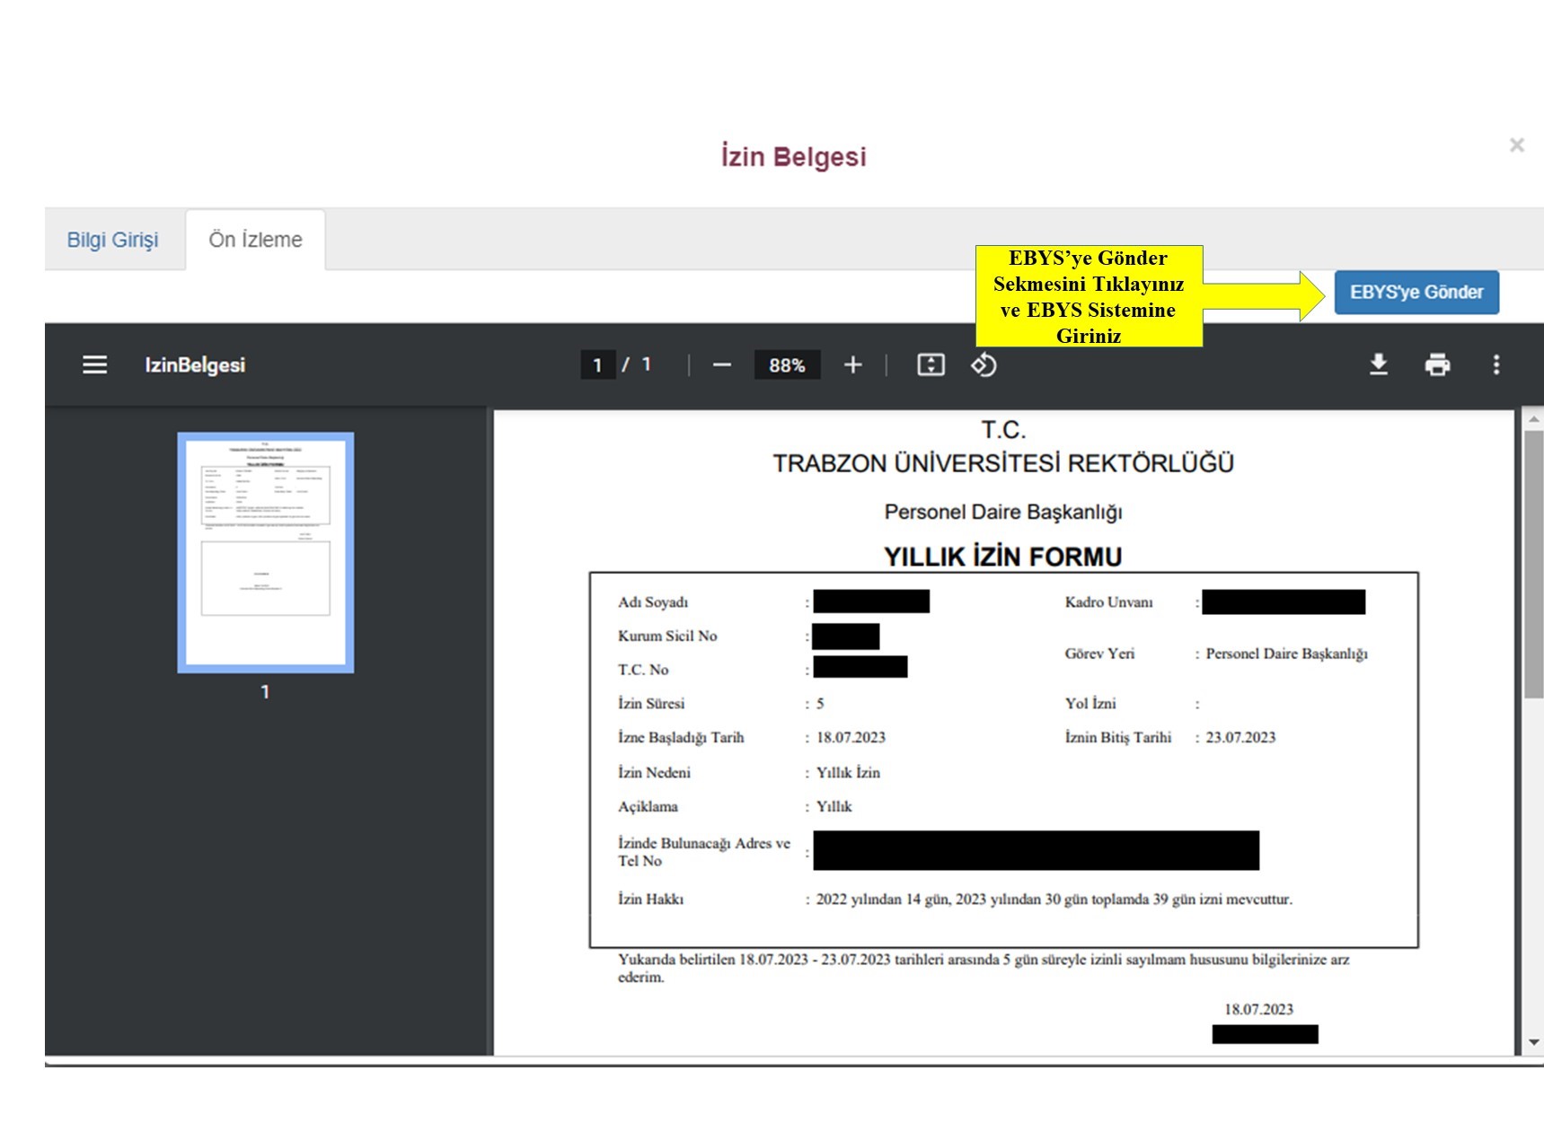Click the Yıllık İzin reason value
Image resolution: width=1544 pixels, height=1141 pixels.
(848, 772)
